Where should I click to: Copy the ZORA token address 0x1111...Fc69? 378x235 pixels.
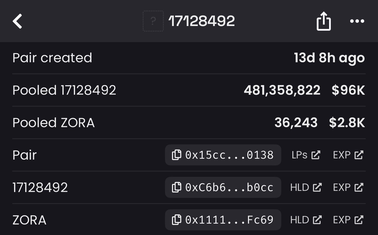[176, 220]
